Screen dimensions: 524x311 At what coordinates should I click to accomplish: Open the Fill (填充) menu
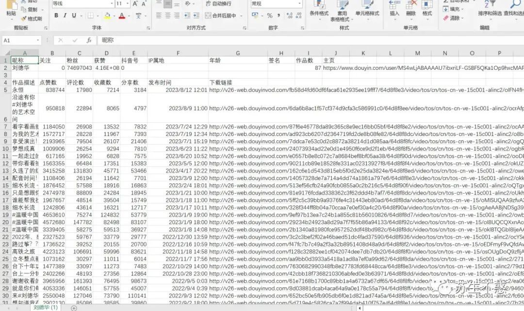click(x=454, y=9)
